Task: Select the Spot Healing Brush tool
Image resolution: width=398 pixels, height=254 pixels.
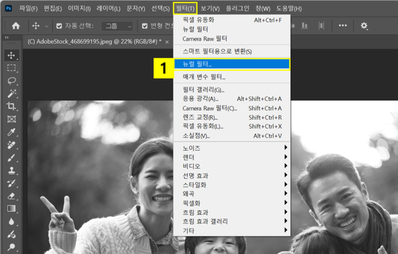Action: [12, 145]
